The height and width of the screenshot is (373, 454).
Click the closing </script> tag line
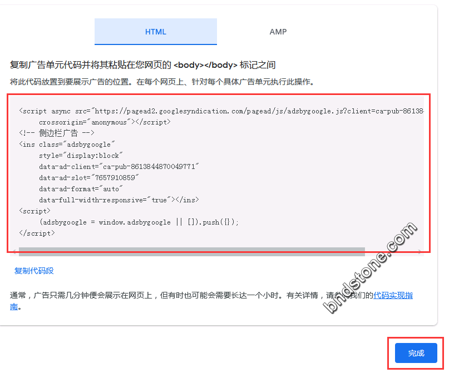[x=37, y=233]
